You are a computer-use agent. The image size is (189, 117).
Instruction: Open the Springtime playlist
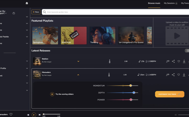click(45, 36)
